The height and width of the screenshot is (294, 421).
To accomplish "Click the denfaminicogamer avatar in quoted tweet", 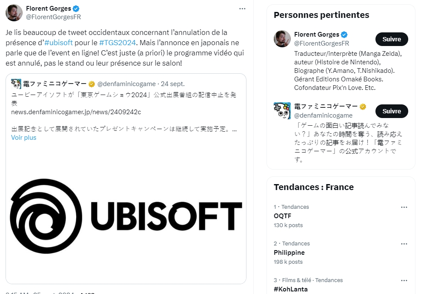I will tap(16, 84).
